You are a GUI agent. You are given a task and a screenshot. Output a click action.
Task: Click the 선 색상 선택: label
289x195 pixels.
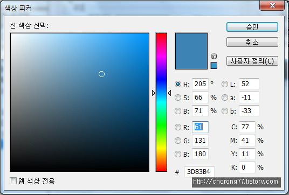[29, 25]
